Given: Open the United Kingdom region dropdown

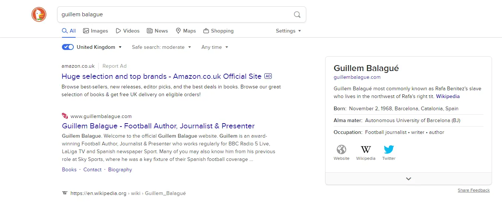Looking at the screenshot, I should tap(99, 47).
